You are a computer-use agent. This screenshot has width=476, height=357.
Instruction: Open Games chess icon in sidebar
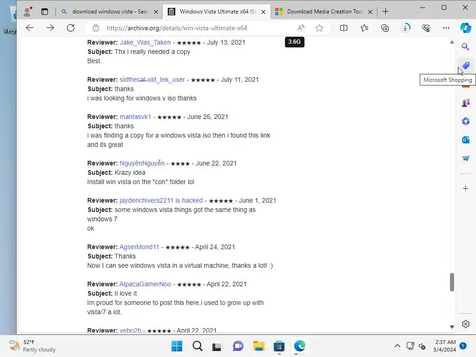tap(465, 103)
